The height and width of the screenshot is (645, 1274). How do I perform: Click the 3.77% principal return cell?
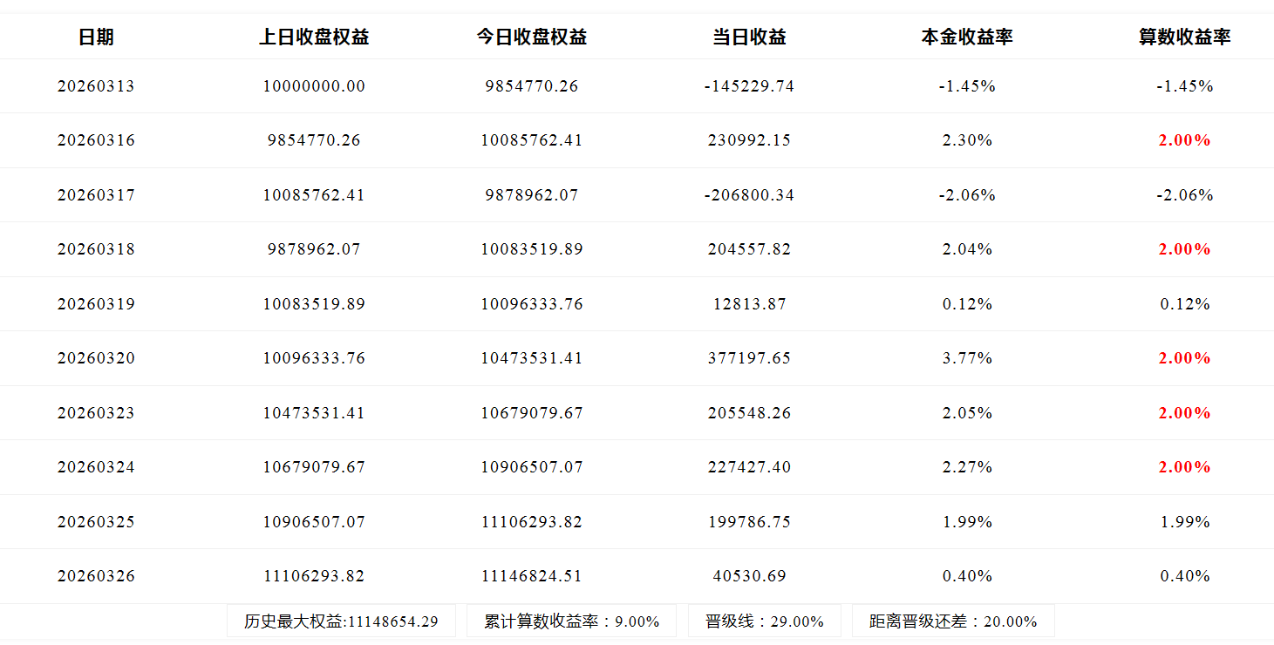967,358
